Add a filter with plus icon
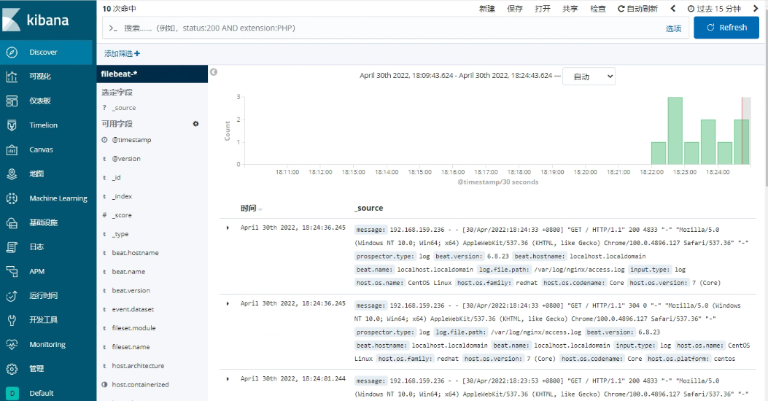This screenshot has height=401, width=768. click(x=122, y=53)
